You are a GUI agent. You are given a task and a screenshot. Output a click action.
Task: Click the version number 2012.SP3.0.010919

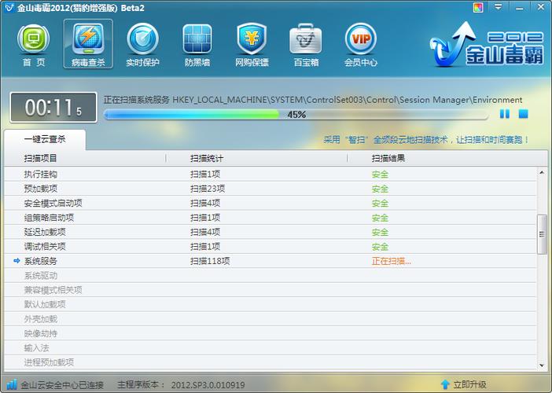coord(208,384)
